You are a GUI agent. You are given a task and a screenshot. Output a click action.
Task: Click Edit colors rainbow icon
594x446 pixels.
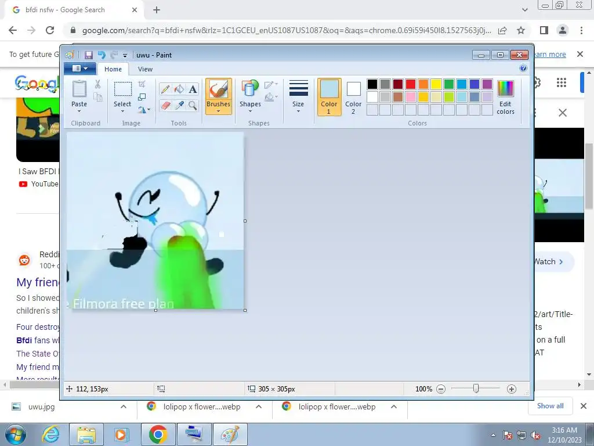pos(505,89)
